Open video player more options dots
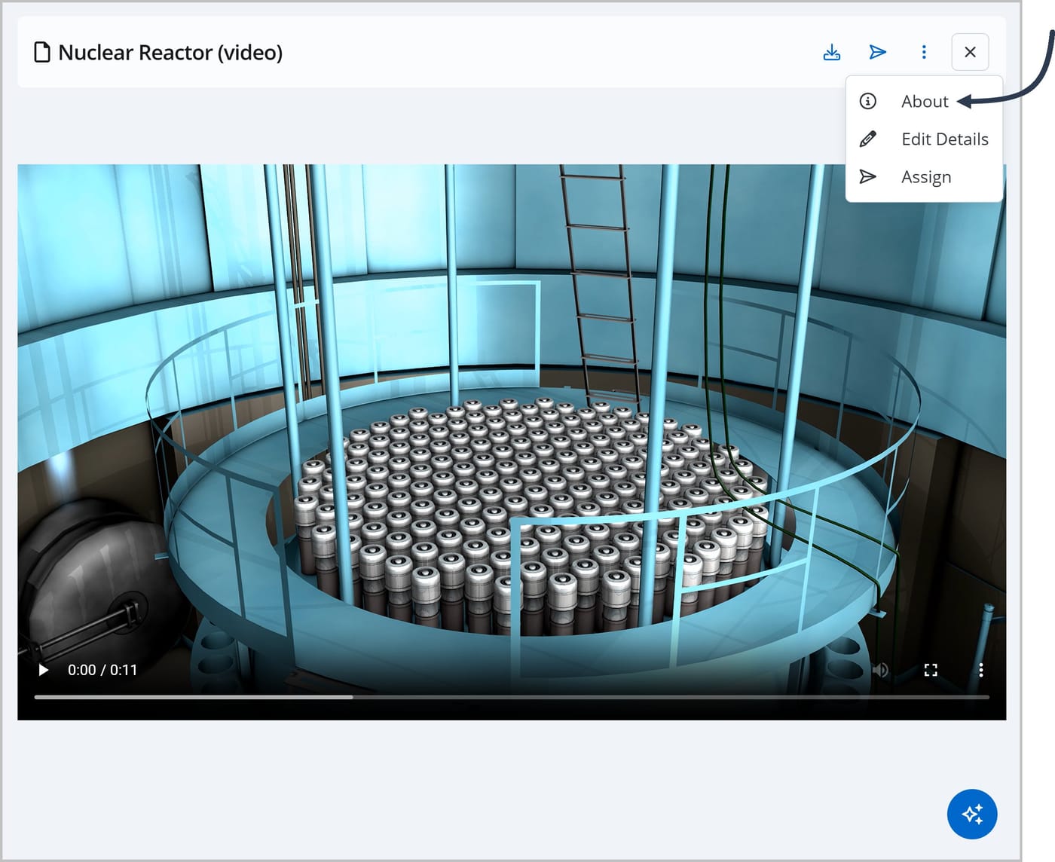This screenshot has height=862, width=1055. pos(980,670)
